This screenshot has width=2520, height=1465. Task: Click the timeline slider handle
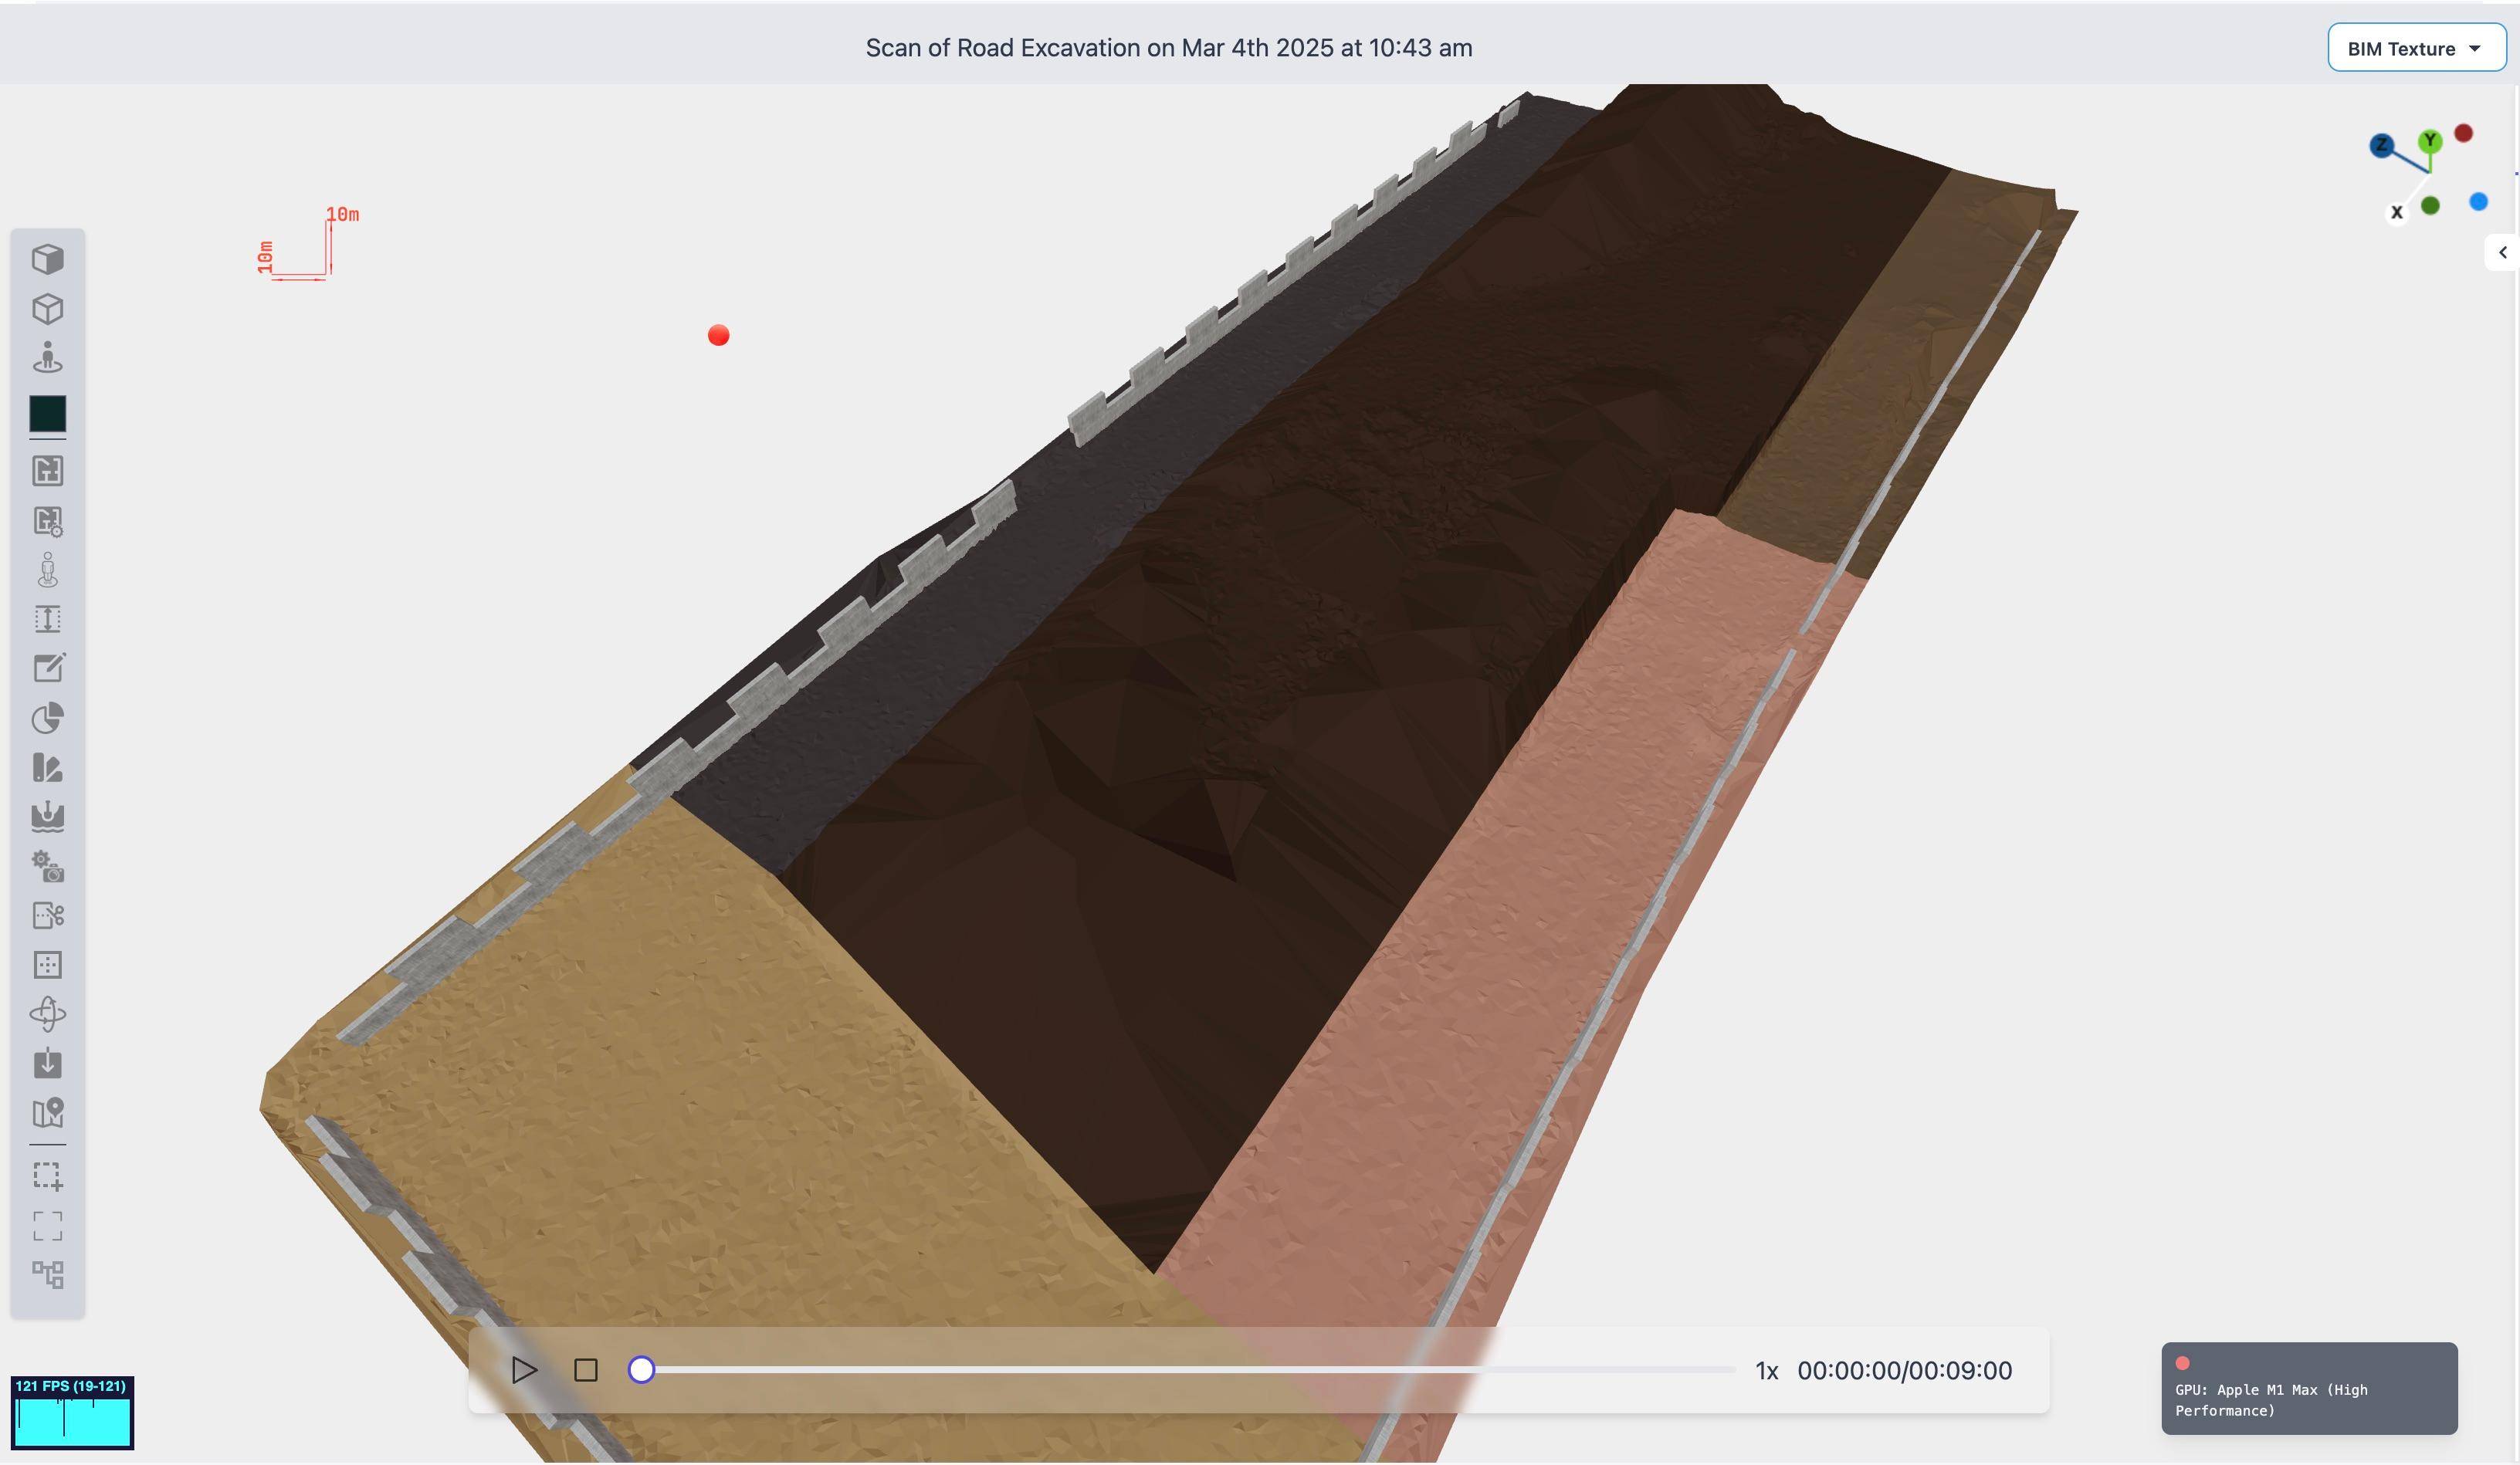coord(641,1370)
